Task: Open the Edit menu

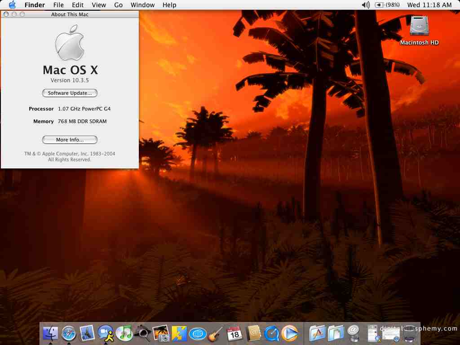Action: (x=78, y=5)
